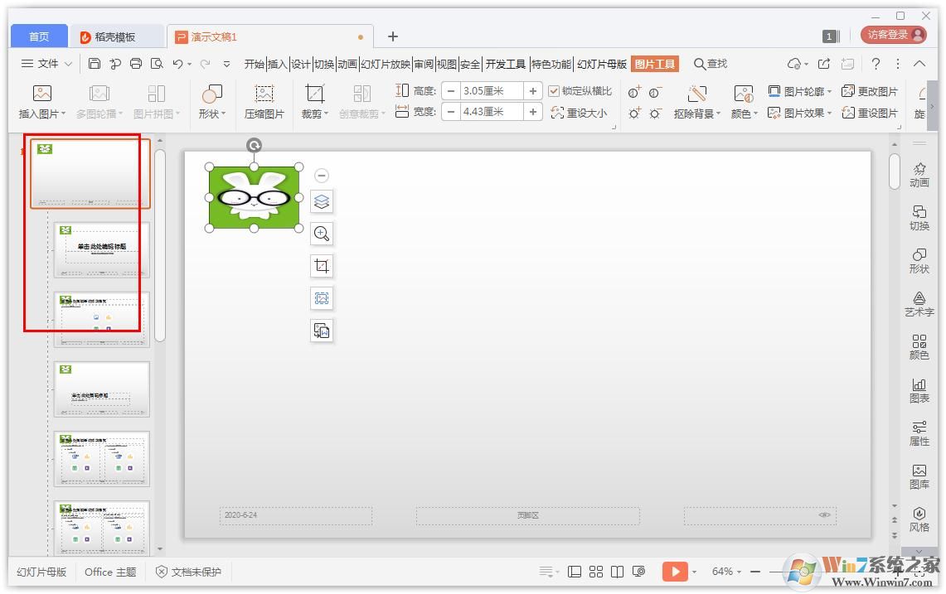Viewport: 946px width, 594px height.
Task: Open the 动画 animation side panel
Action: pyautogui.click(x=919, y=176)
